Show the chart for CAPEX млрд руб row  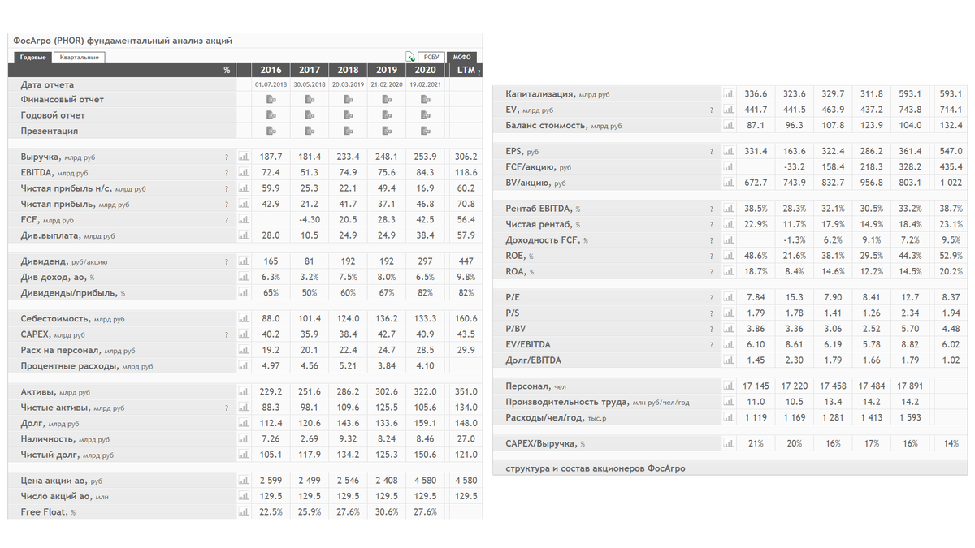[x=245, y=334]
